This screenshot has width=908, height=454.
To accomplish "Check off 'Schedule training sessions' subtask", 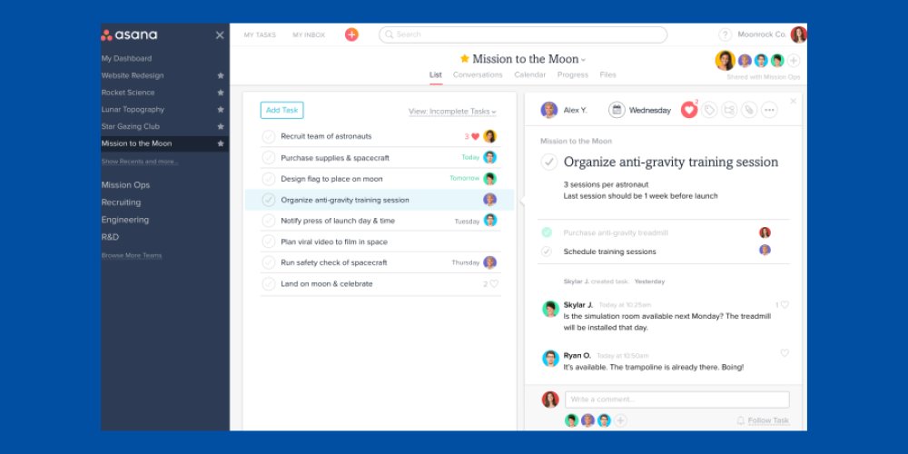I will coord(547,252).
